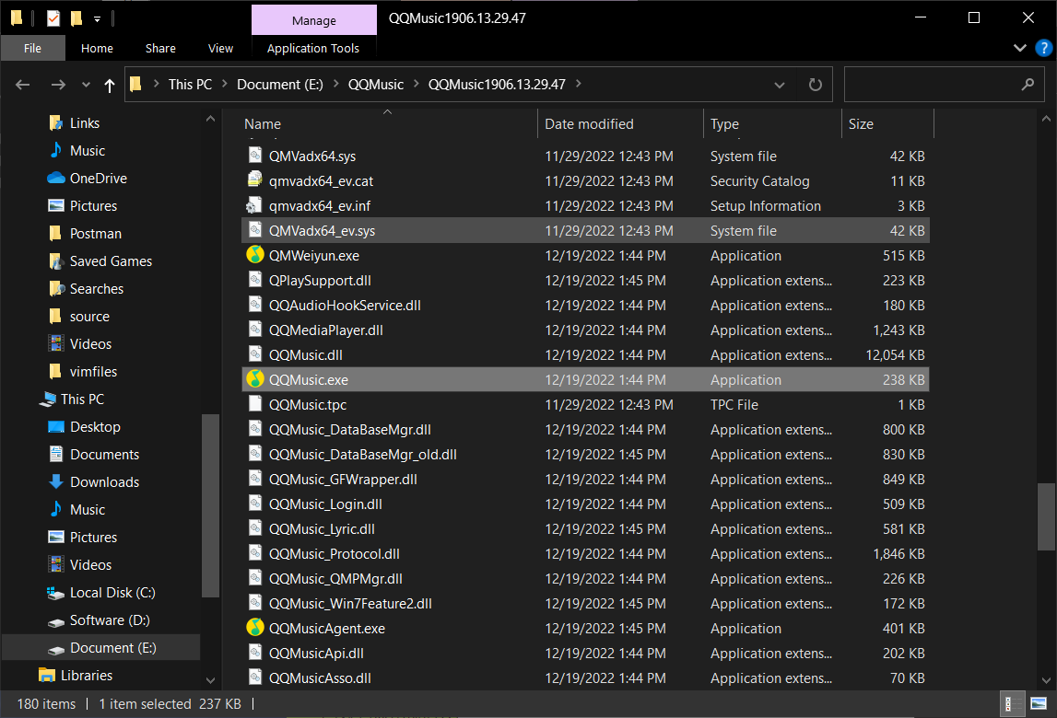The width and height of the screenshot is (1057, 718).
Task: Open the Share ribbon tab
Action: [160, 48]
